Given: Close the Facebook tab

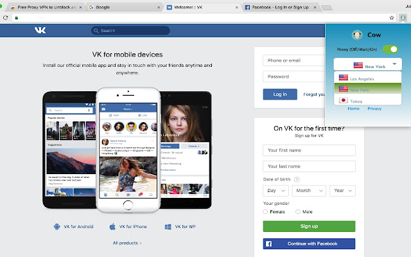Looking at the screenshot, I should tap(315, 7).
